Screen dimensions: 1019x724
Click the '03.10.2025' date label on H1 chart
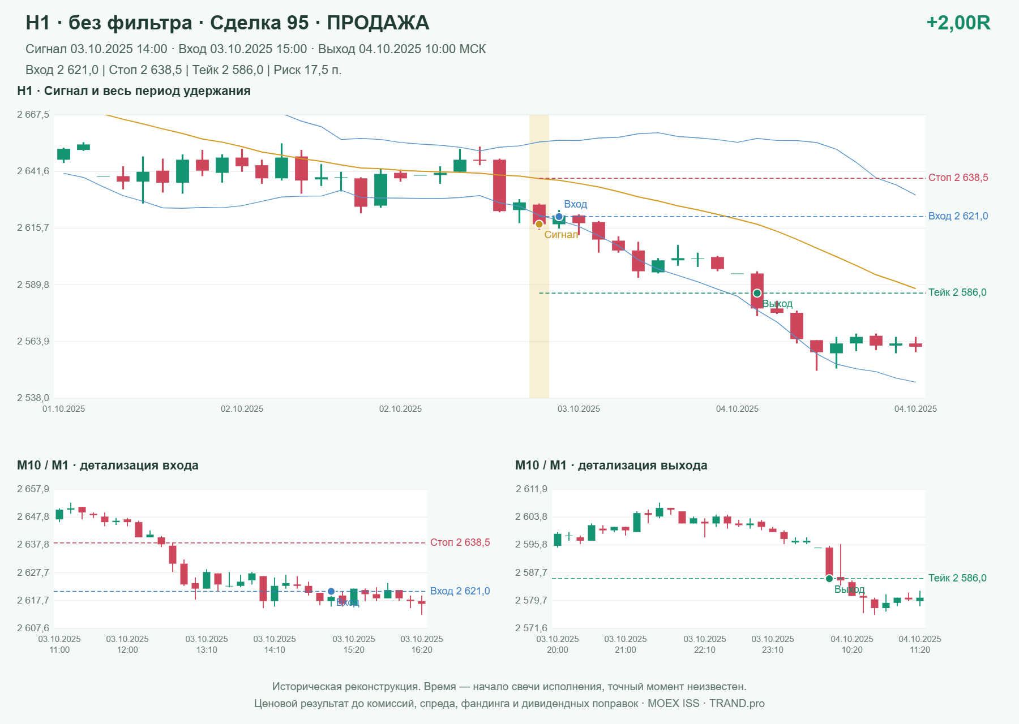[x=579, y=409]
